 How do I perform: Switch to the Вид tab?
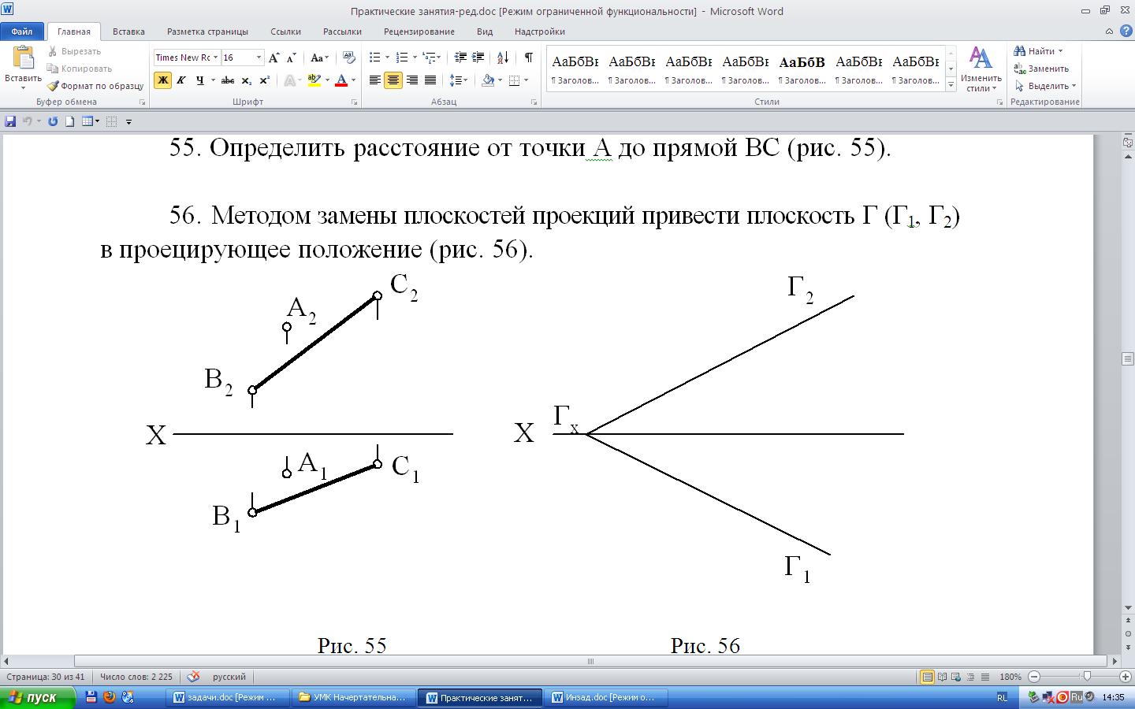point(485,32)
